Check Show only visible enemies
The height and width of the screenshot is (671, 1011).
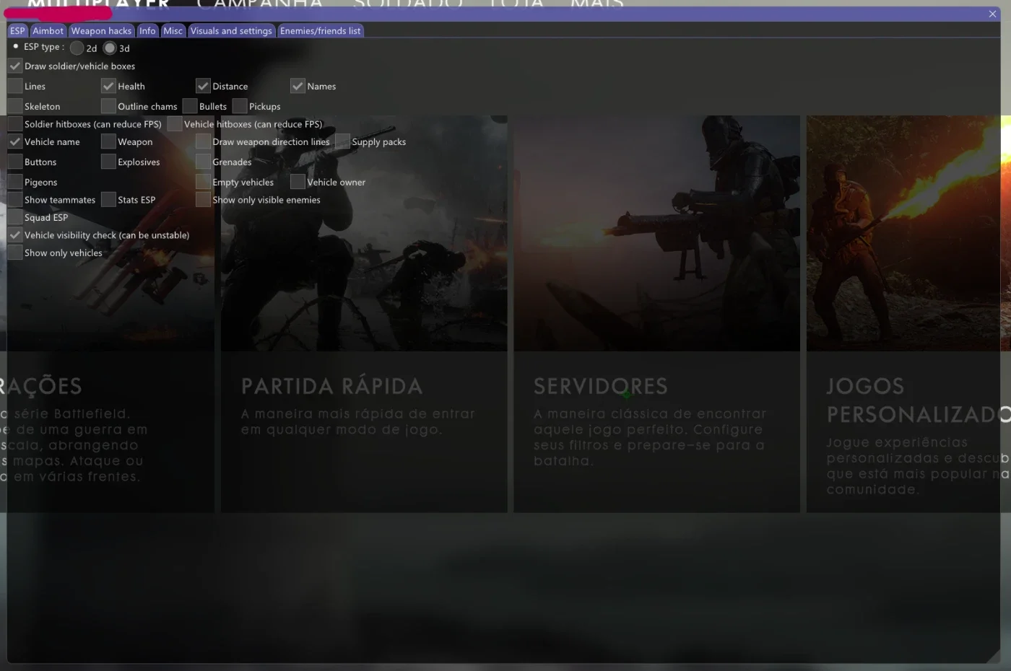click(203, 200)
